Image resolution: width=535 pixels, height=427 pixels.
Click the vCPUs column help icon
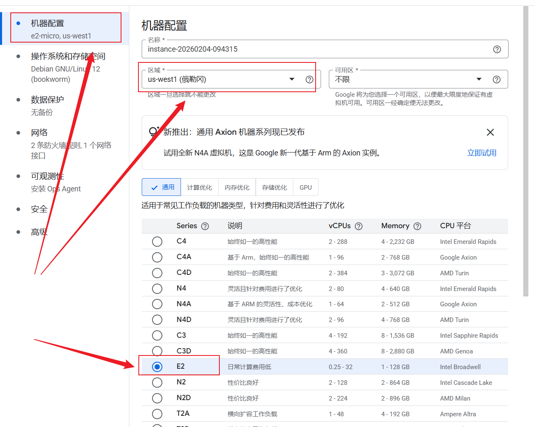(x=358, y=226)
